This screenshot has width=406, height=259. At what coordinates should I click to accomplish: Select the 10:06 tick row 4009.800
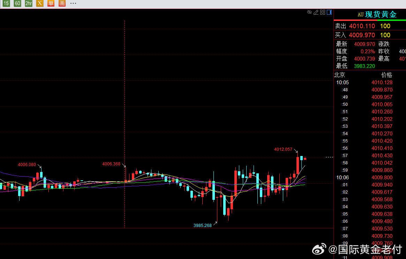click(370, 178)
